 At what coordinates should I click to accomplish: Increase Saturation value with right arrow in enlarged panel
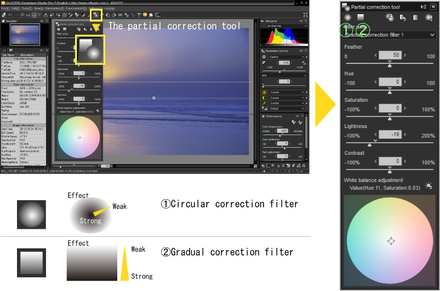(405, 108)
